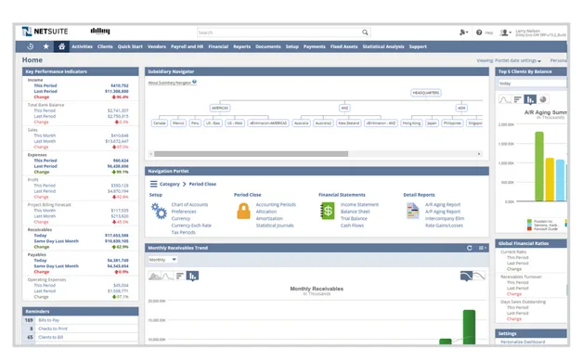This screenshot has height=361, width=583.
Task: Click the yellow bar in A/R Aging chart
Action: (x=550, y=179)
